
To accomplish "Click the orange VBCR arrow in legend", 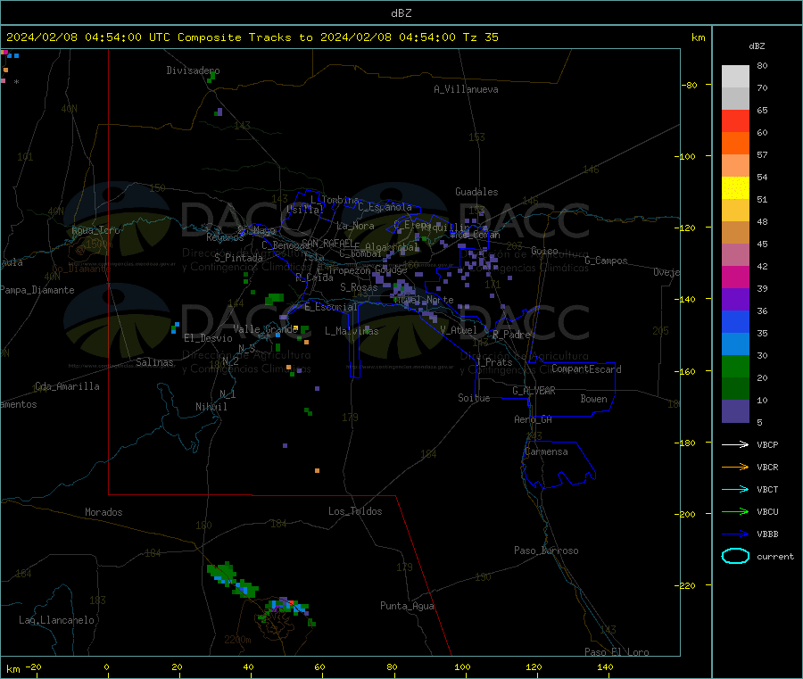I will coord(735,467).
